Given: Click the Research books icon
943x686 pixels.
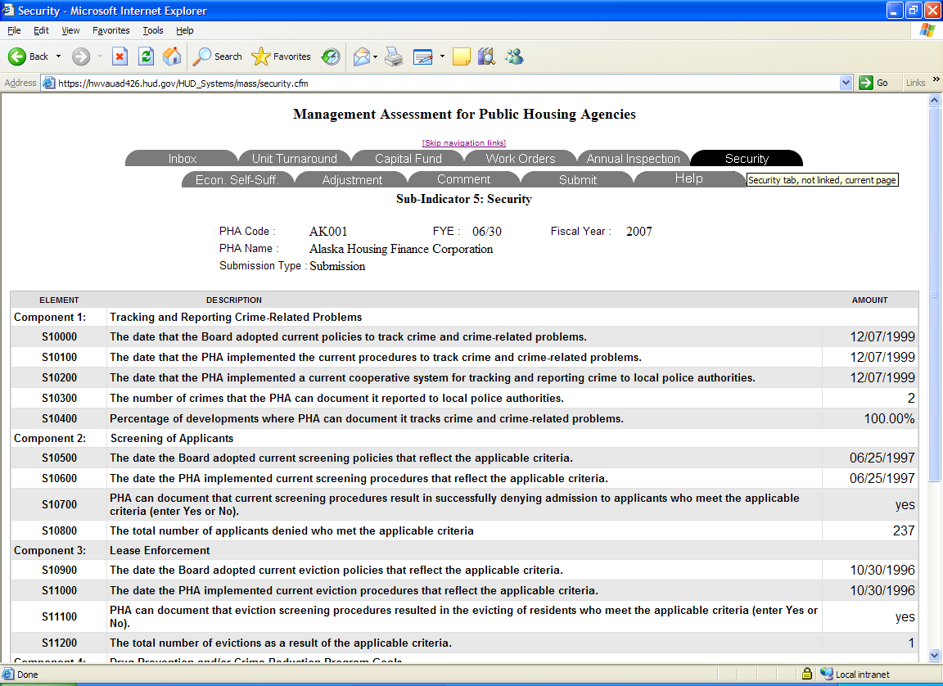Looking at the screenshot, I should click(487, 56).
